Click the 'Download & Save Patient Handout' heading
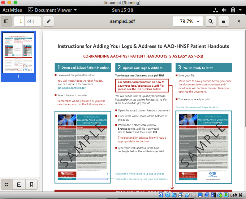246x199 pixels. [85, 68]
